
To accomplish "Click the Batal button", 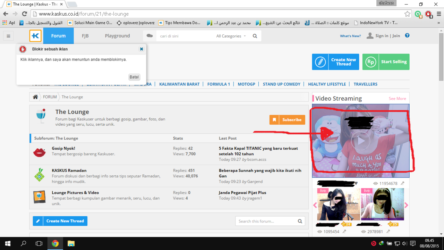I will point(134,77).
